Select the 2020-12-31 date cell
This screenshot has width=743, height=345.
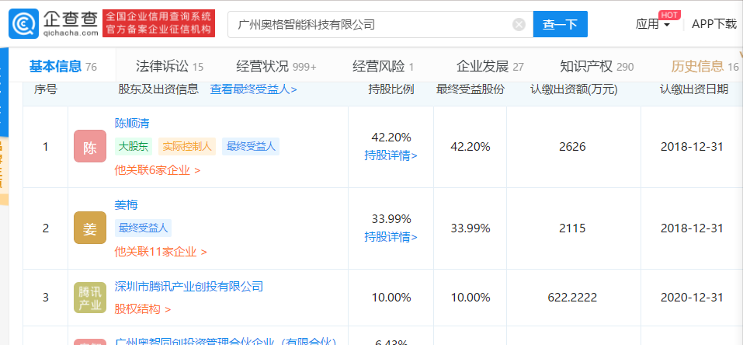pos(692,298)
